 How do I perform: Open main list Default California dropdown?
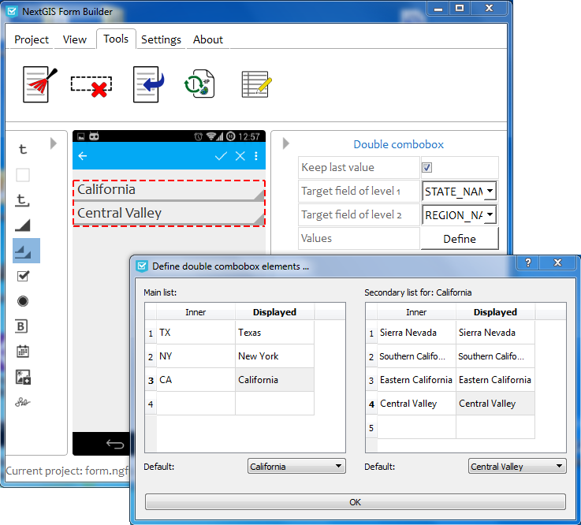(x=296, y=466)
